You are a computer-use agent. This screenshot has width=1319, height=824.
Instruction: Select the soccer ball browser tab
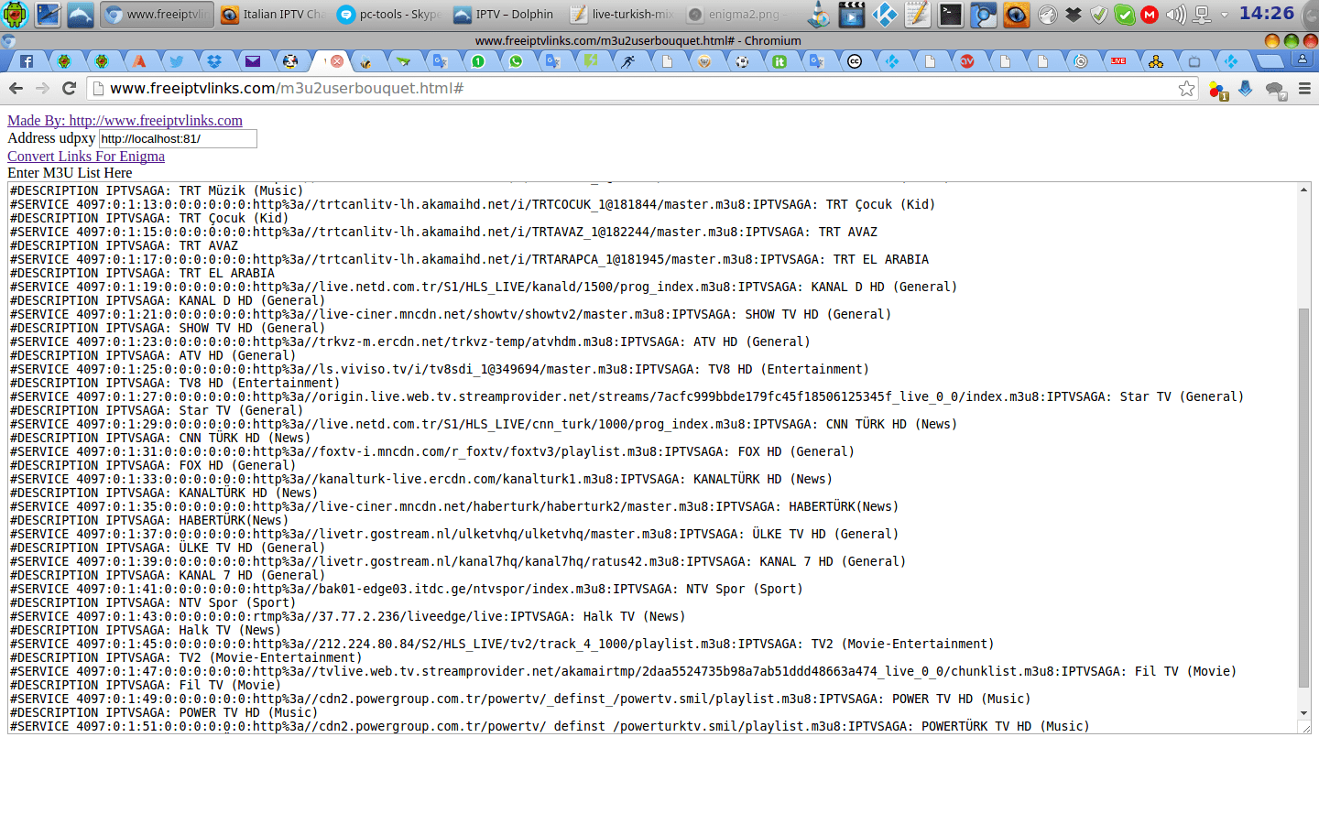click(x=742, y=61)
